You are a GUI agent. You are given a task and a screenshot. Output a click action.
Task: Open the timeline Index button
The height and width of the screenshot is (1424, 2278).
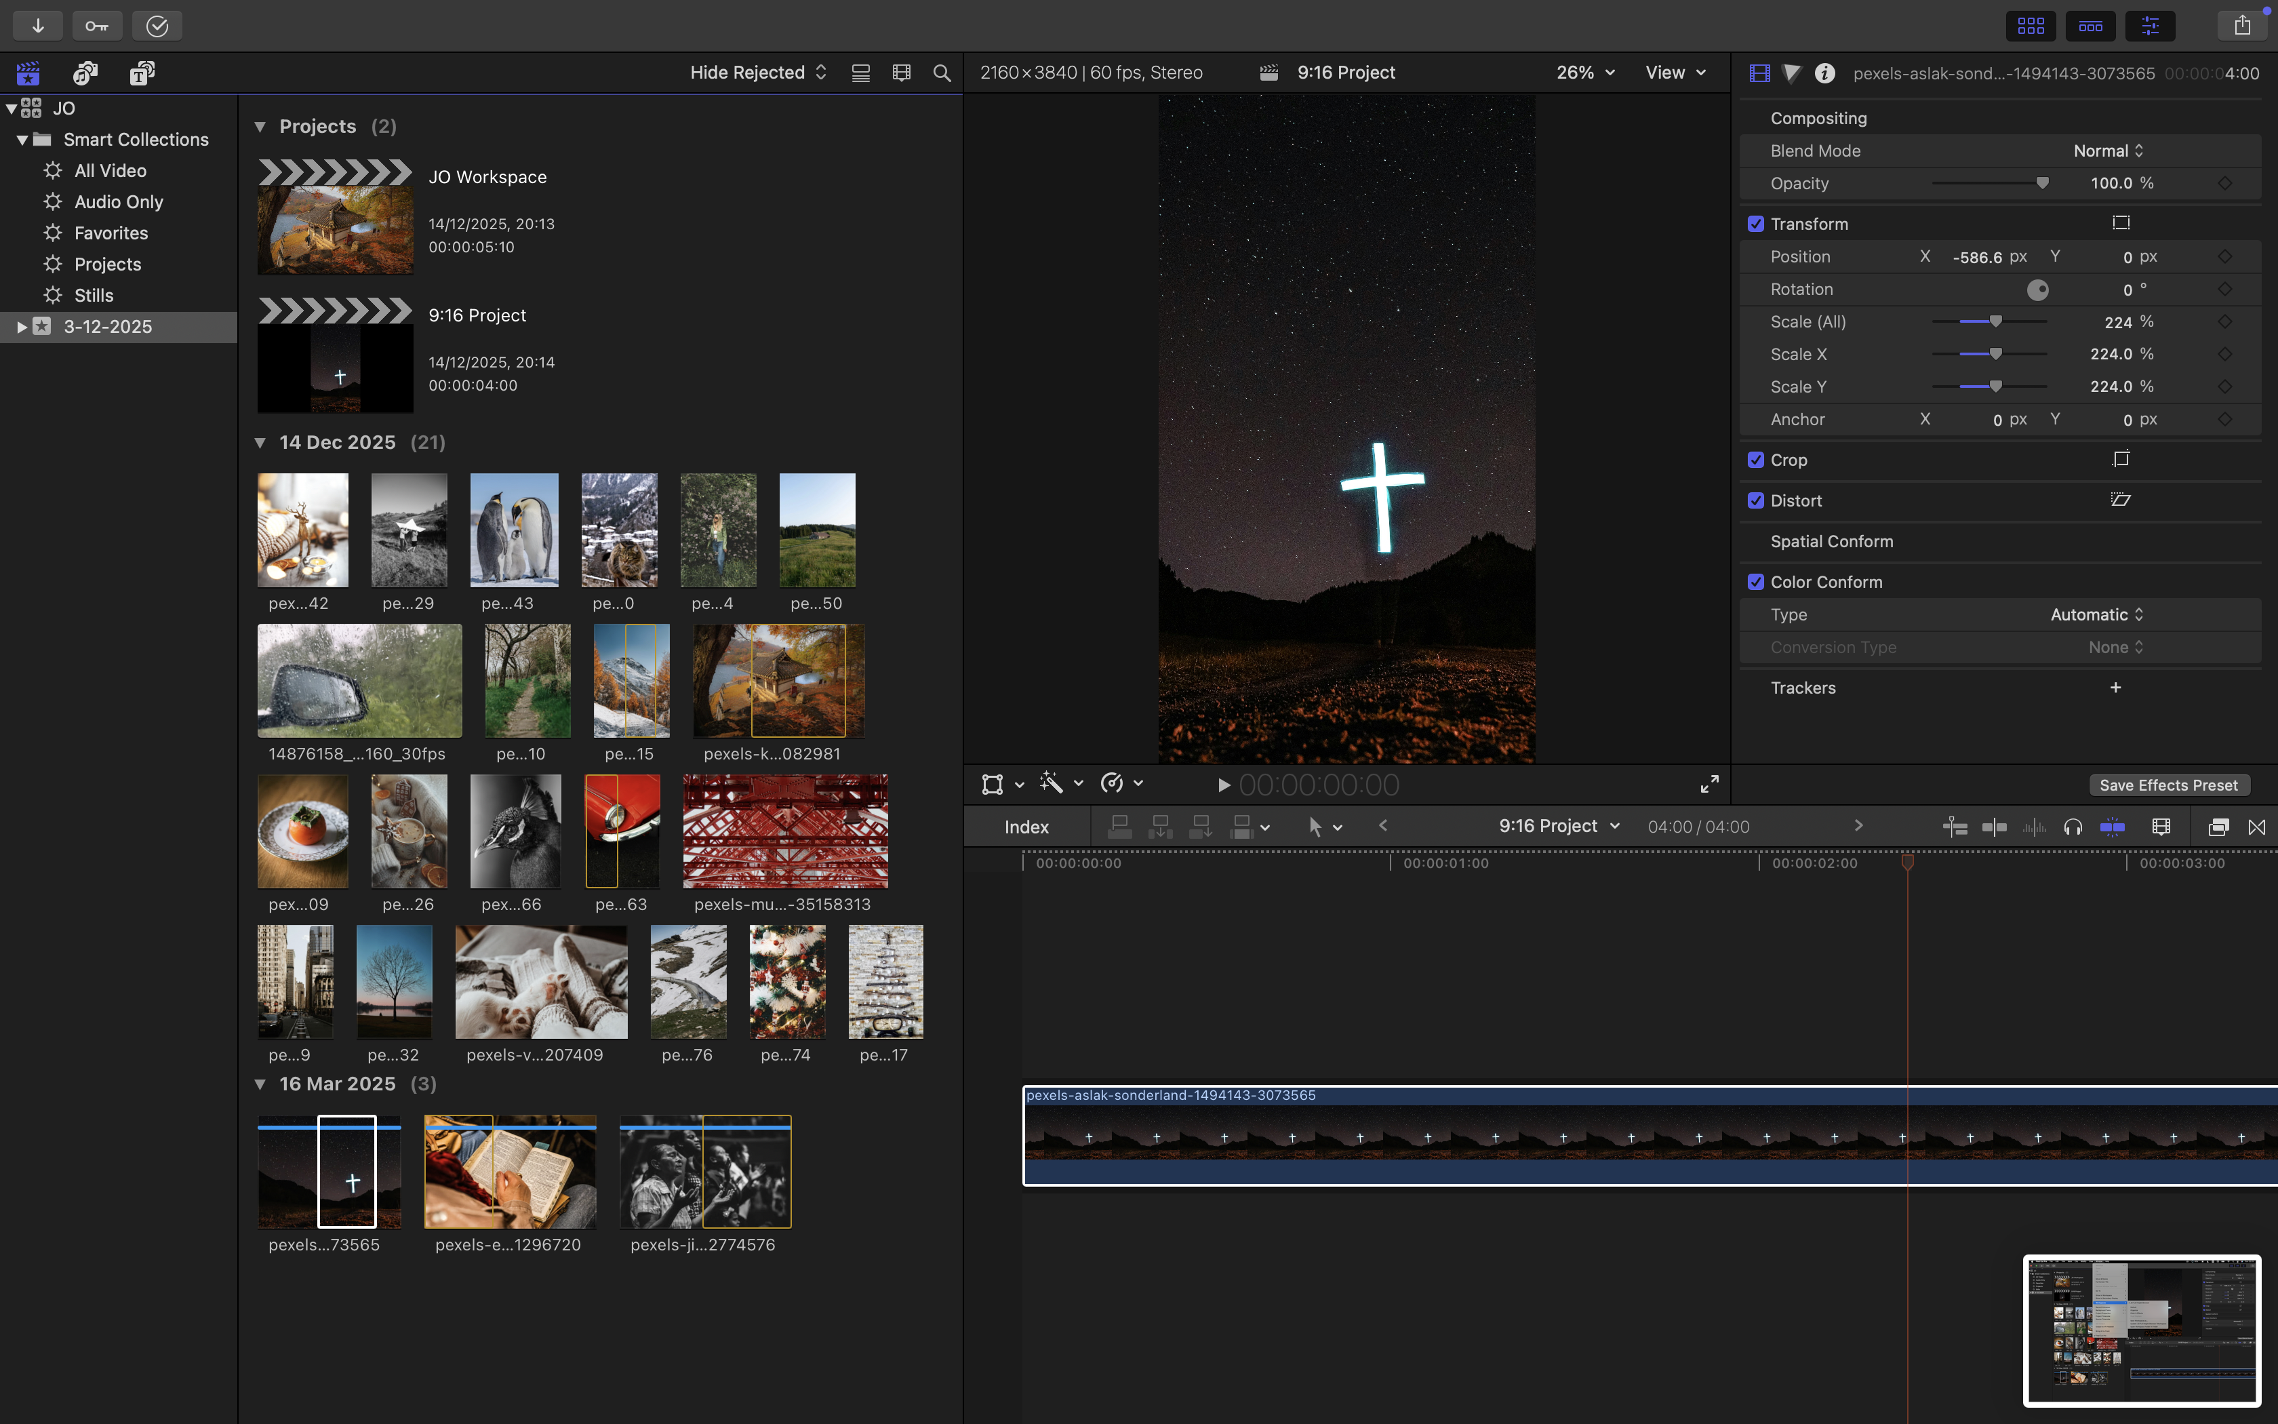tap(1026, 827)
